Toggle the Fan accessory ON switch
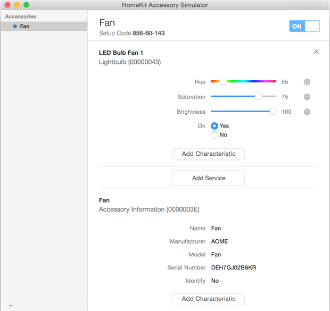 [304, 26]
